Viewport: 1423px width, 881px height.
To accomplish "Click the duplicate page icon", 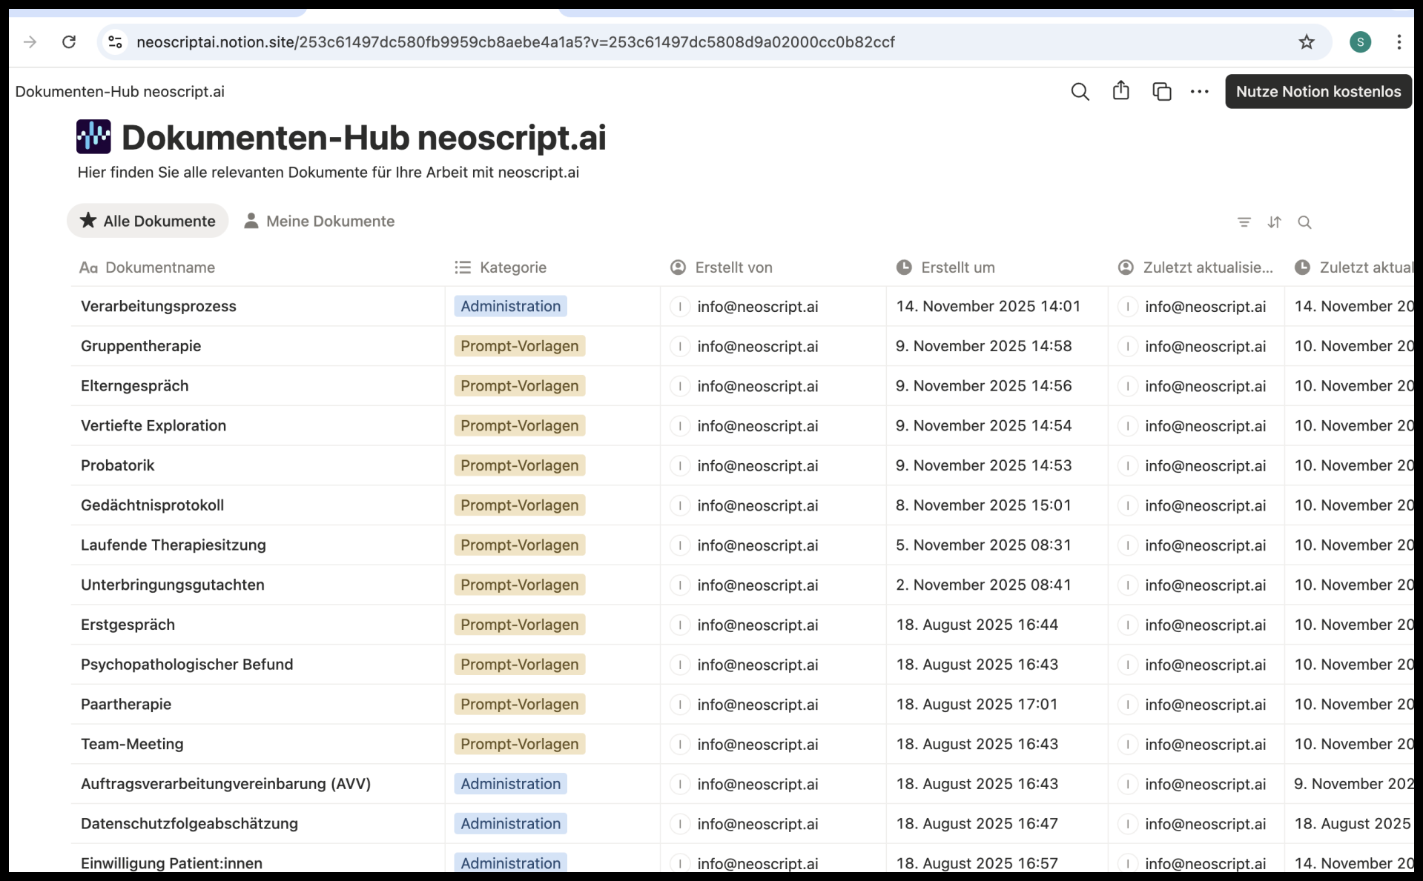I will point(1161,92).
